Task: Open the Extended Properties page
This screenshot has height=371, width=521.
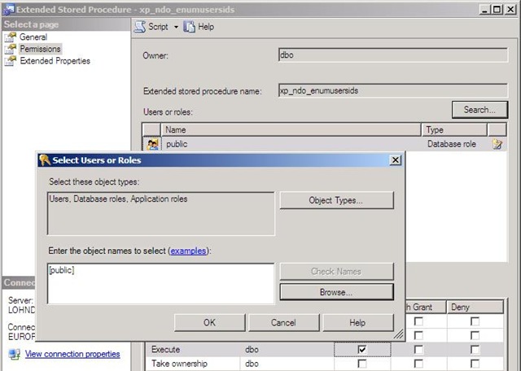Action: pos(55,61)
